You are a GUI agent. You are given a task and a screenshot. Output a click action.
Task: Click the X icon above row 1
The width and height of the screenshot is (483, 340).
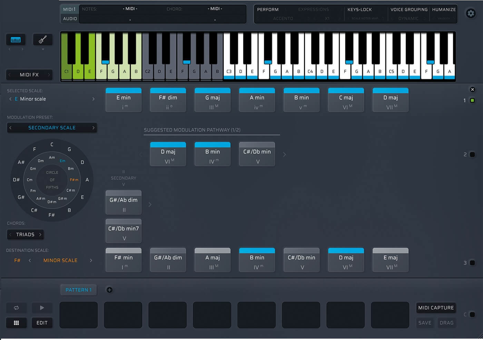[x=472, y=89]
